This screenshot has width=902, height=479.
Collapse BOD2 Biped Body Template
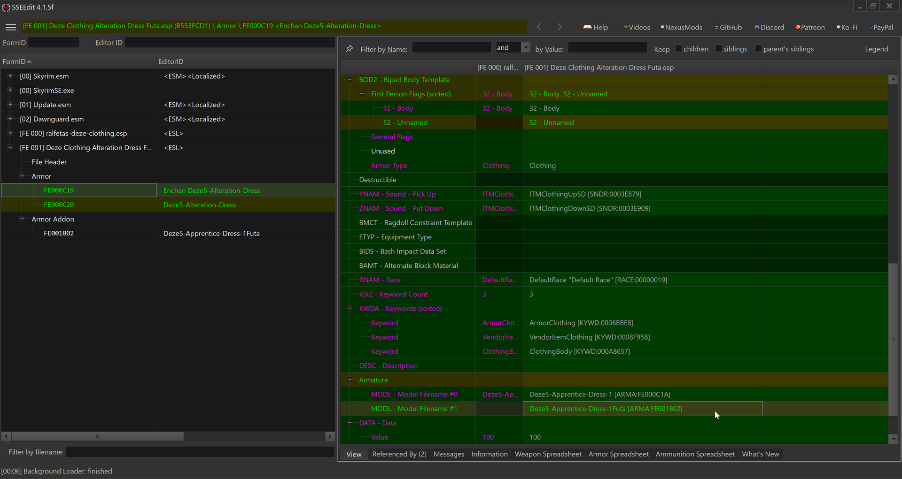pos(350,80)
